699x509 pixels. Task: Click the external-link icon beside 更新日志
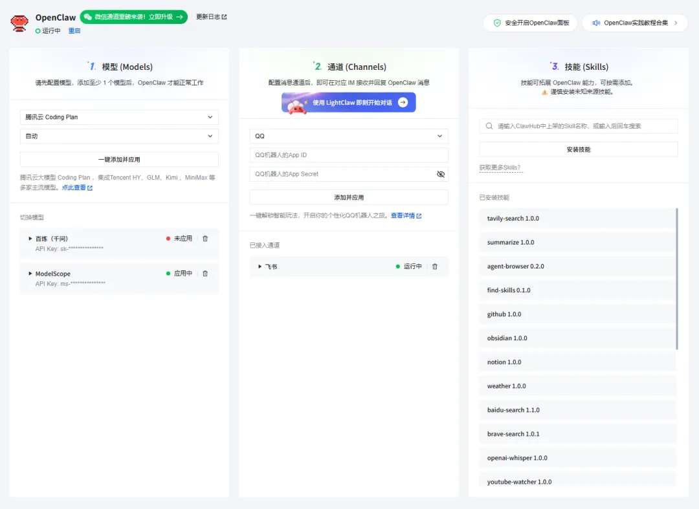pos(224,17)
